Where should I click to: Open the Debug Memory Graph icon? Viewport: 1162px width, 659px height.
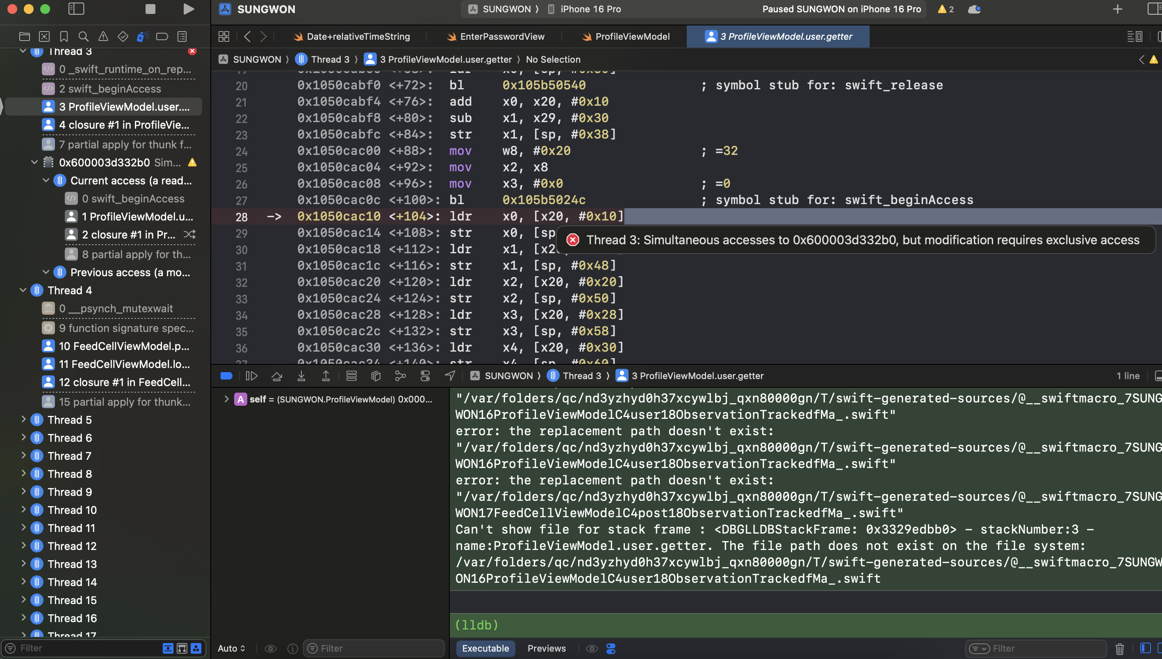pyautogui.click(x=400, y=376)
